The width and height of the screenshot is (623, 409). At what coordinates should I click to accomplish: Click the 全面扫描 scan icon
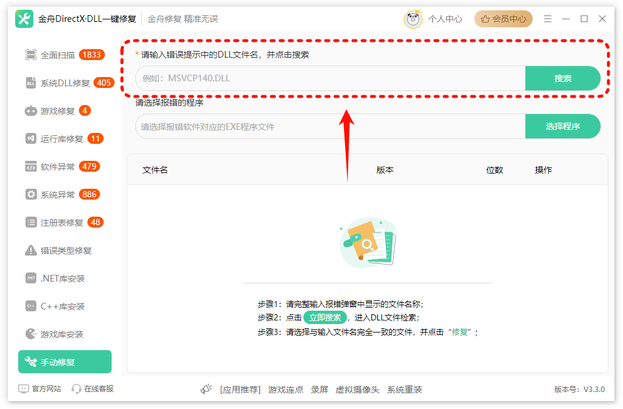[x=30, y=55]
